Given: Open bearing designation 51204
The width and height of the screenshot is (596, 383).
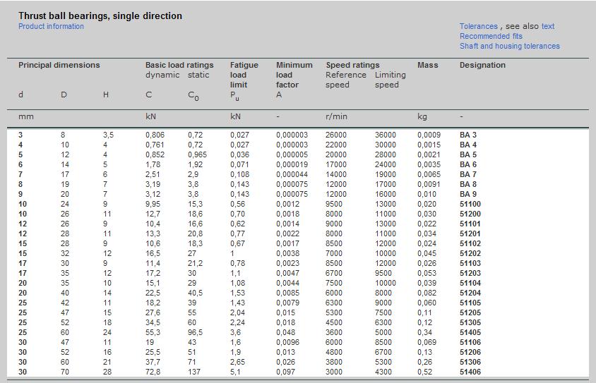Looking at the screenshot, I should pos(470,293).
